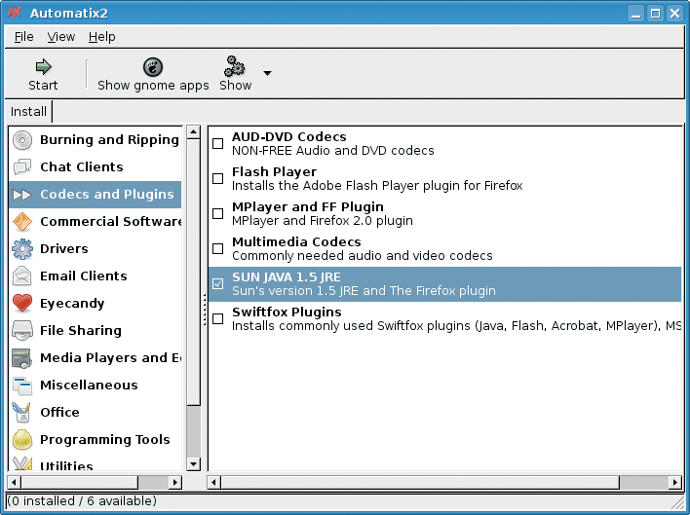Select the Commercial Software category
Image resolution: width=690 pixels, height=515 pixels.
96,221
